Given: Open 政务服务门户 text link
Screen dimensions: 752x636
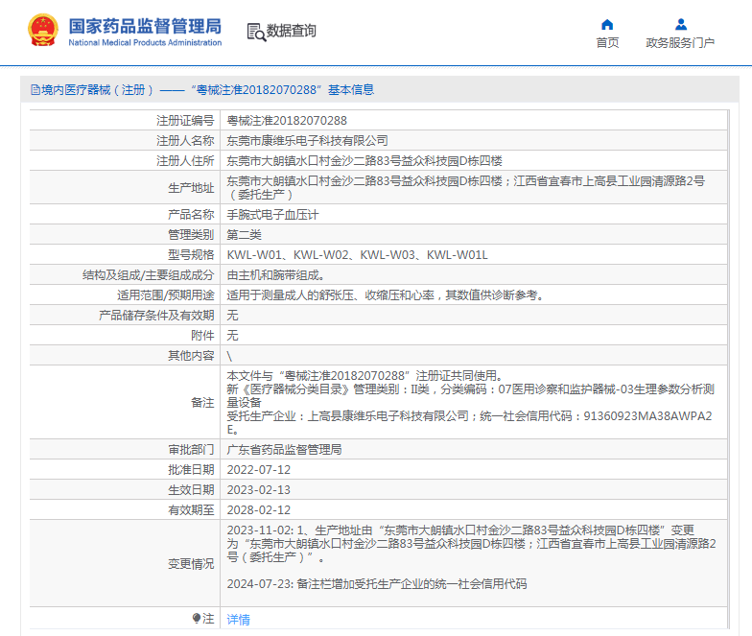Looking at the screenshot, I should (680, 42).
